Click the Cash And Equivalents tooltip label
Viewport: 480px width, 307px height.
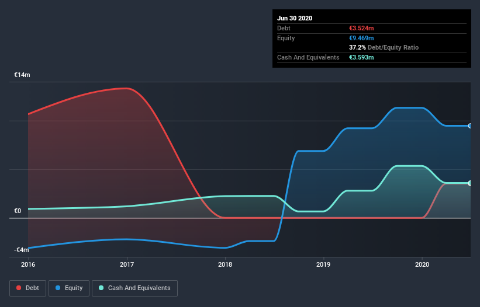[308, 57]
